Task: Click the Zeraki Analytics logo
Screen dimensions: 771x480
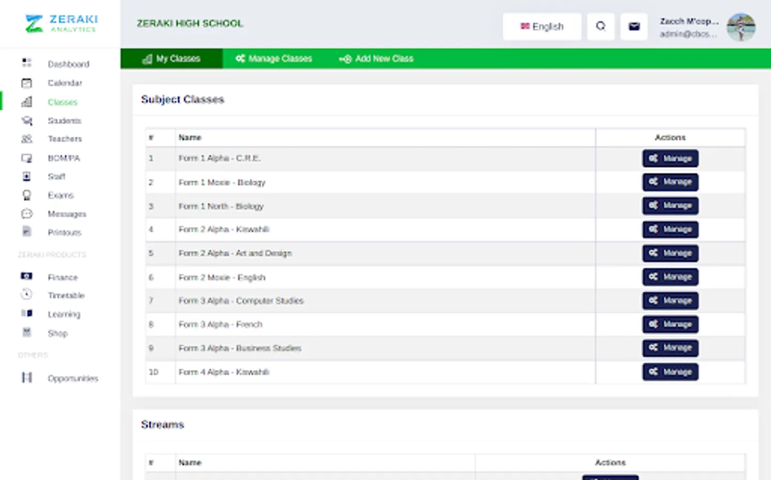Action: click(x=61, y=23)
